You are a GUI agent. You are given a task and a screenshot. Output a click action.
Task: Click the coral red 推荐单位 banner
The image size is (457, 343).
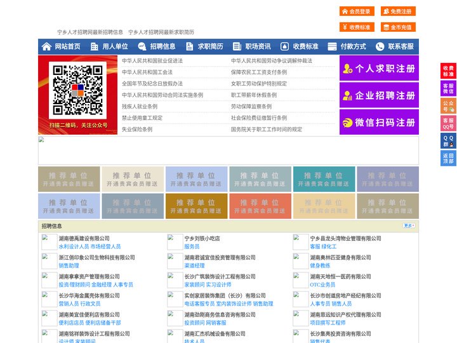pos(260,206)
